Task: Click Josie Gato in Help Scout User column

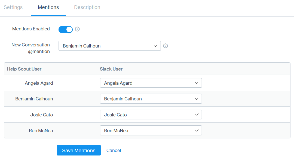Action: [x=42, y=115]
